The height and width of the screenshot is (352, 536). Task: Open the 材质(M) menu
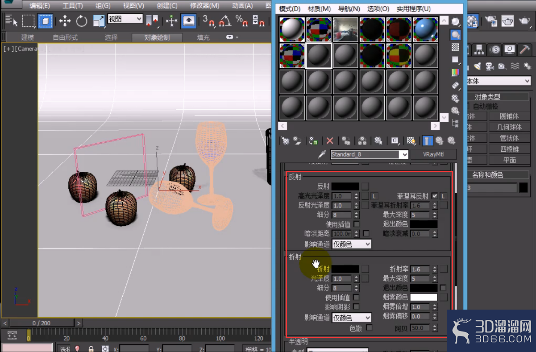[x=319, y=8]
